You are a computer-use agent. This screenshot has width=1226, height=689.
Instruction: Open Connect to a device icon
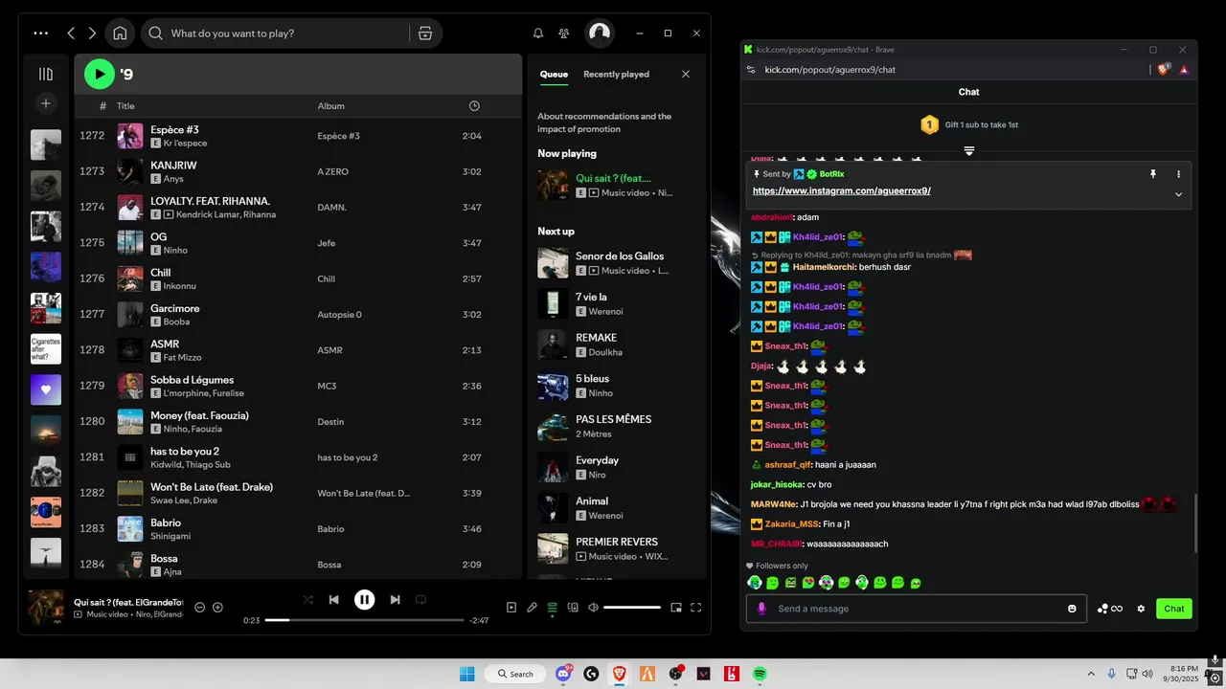tap(573, 608)
